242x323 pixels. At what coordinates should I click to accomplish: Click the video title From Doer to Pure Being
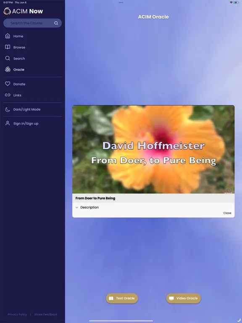coord(95,198)
